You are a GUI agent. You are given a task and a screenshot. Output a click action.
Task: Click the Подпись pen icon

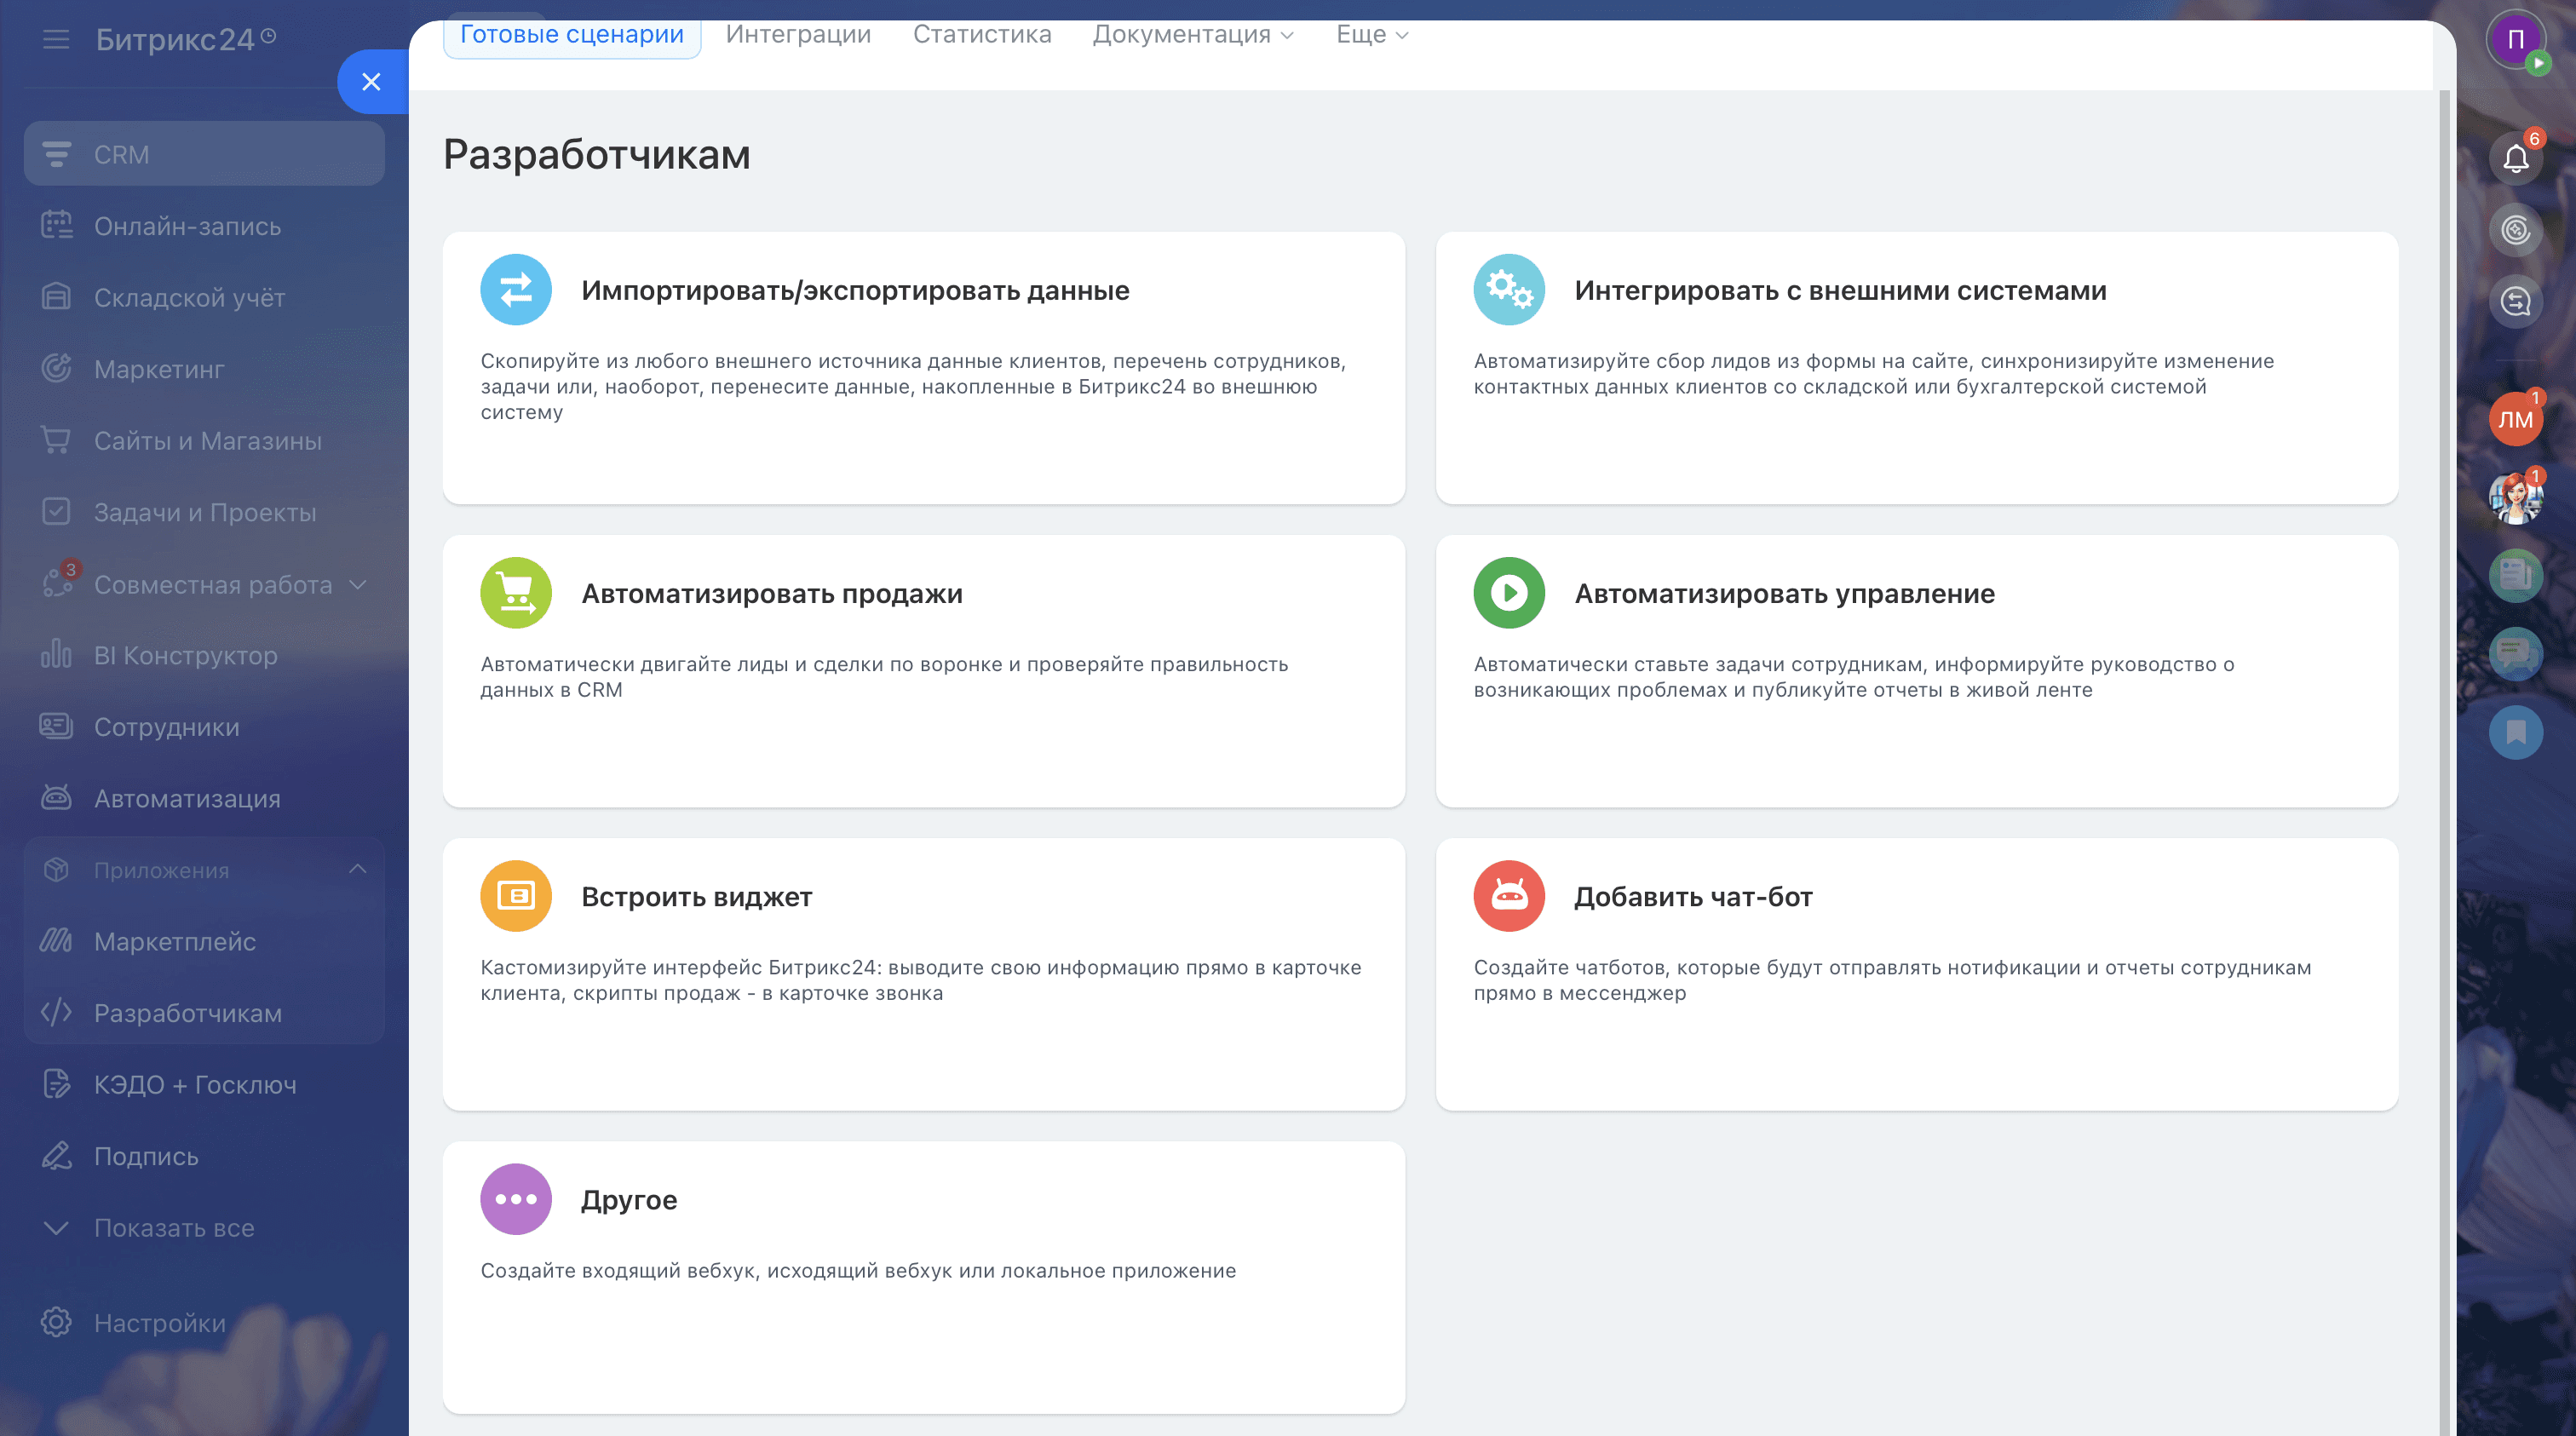click(x=57, y=1155)
